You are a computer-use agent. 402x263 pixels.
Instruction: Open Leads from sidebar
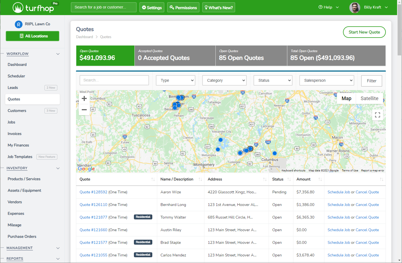(x=13, y=88)
